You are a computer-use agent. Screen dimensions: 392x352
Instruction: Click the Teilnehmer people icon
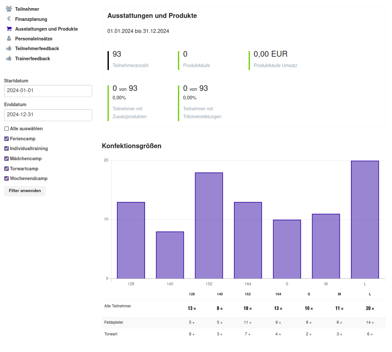tap(9, 9)
